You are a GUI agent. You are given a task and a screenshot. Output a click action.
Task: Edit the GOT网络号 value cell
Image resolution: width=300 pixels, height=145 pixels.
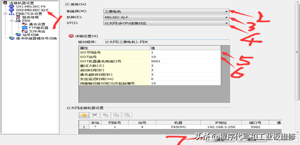tap(185, 52)
